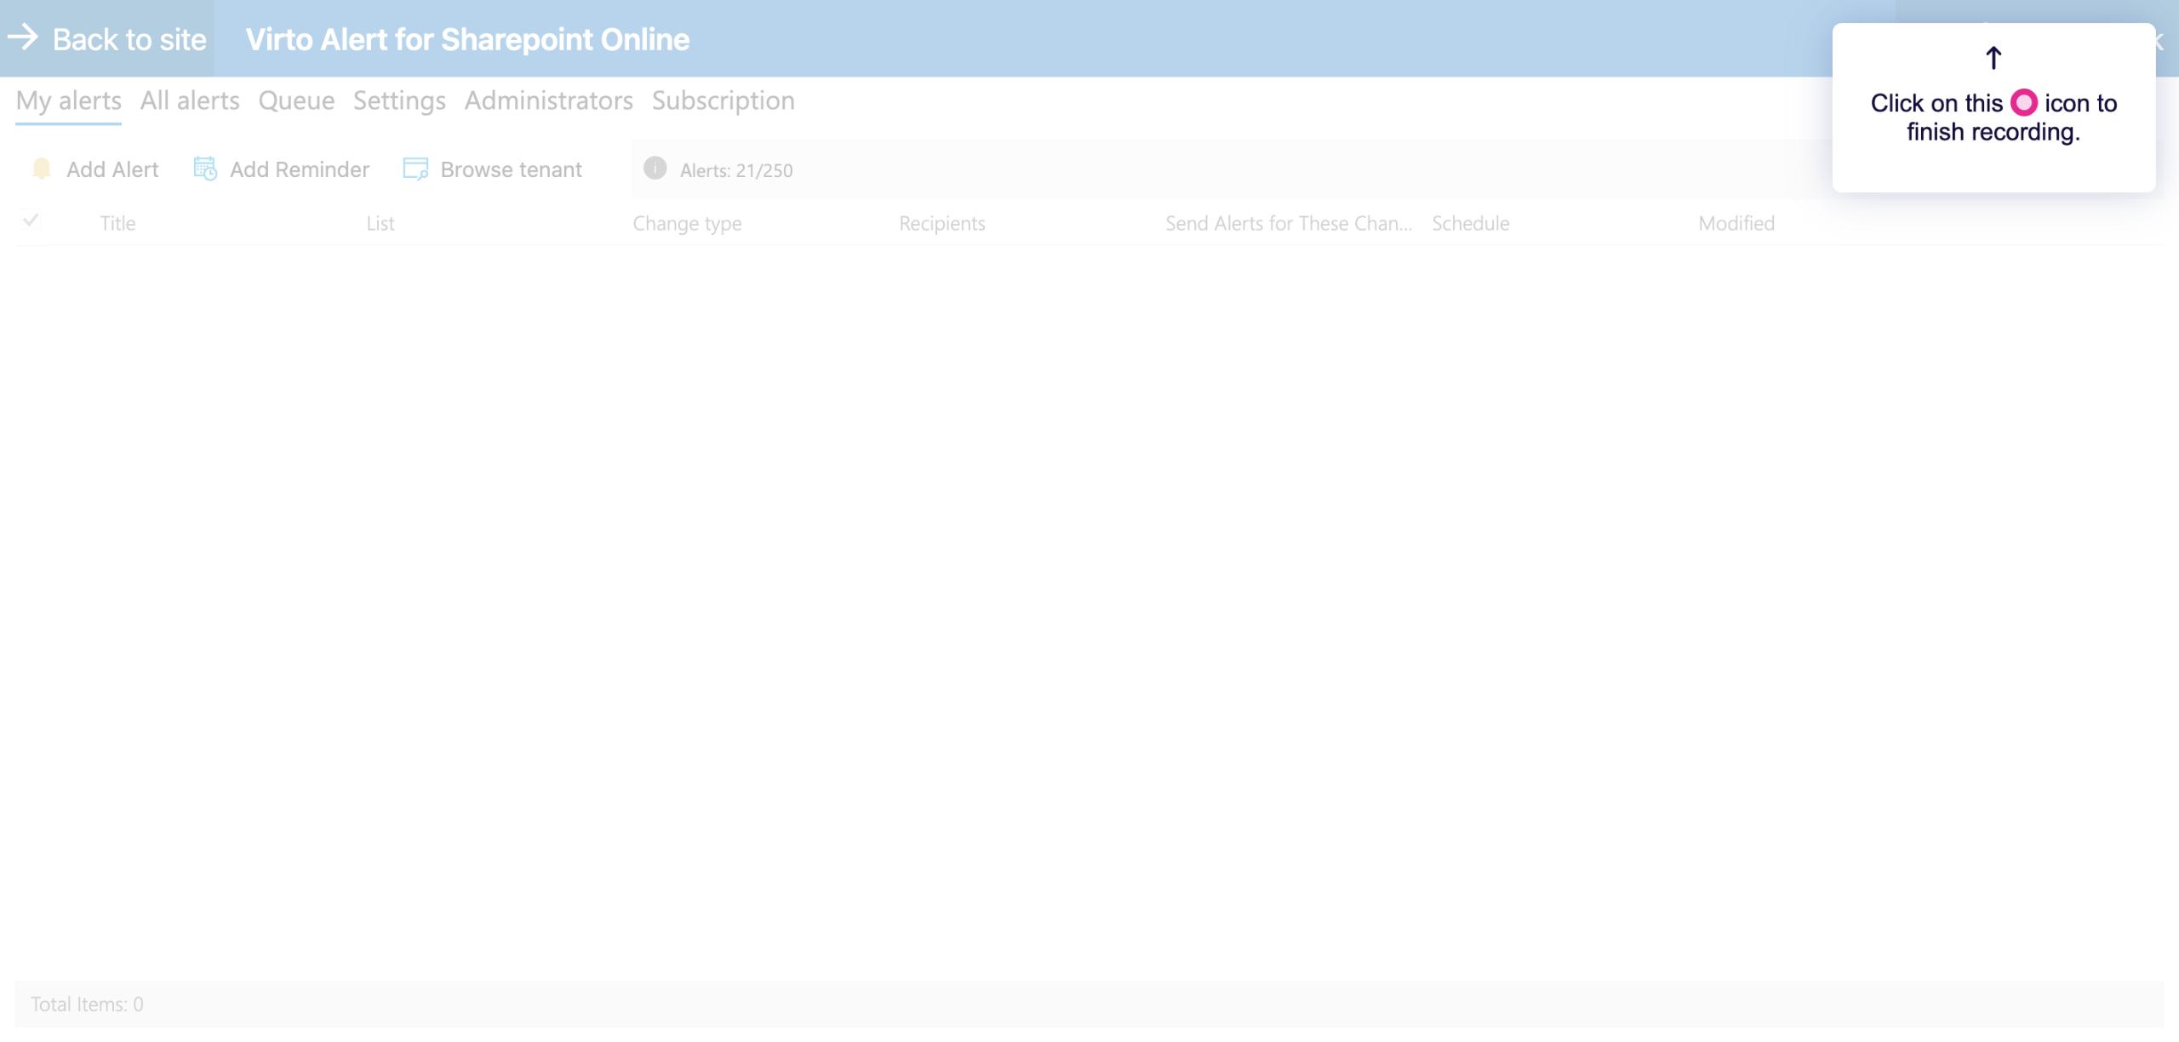
Task: Click the pink record icon in tooltip
Action: 2023,103
